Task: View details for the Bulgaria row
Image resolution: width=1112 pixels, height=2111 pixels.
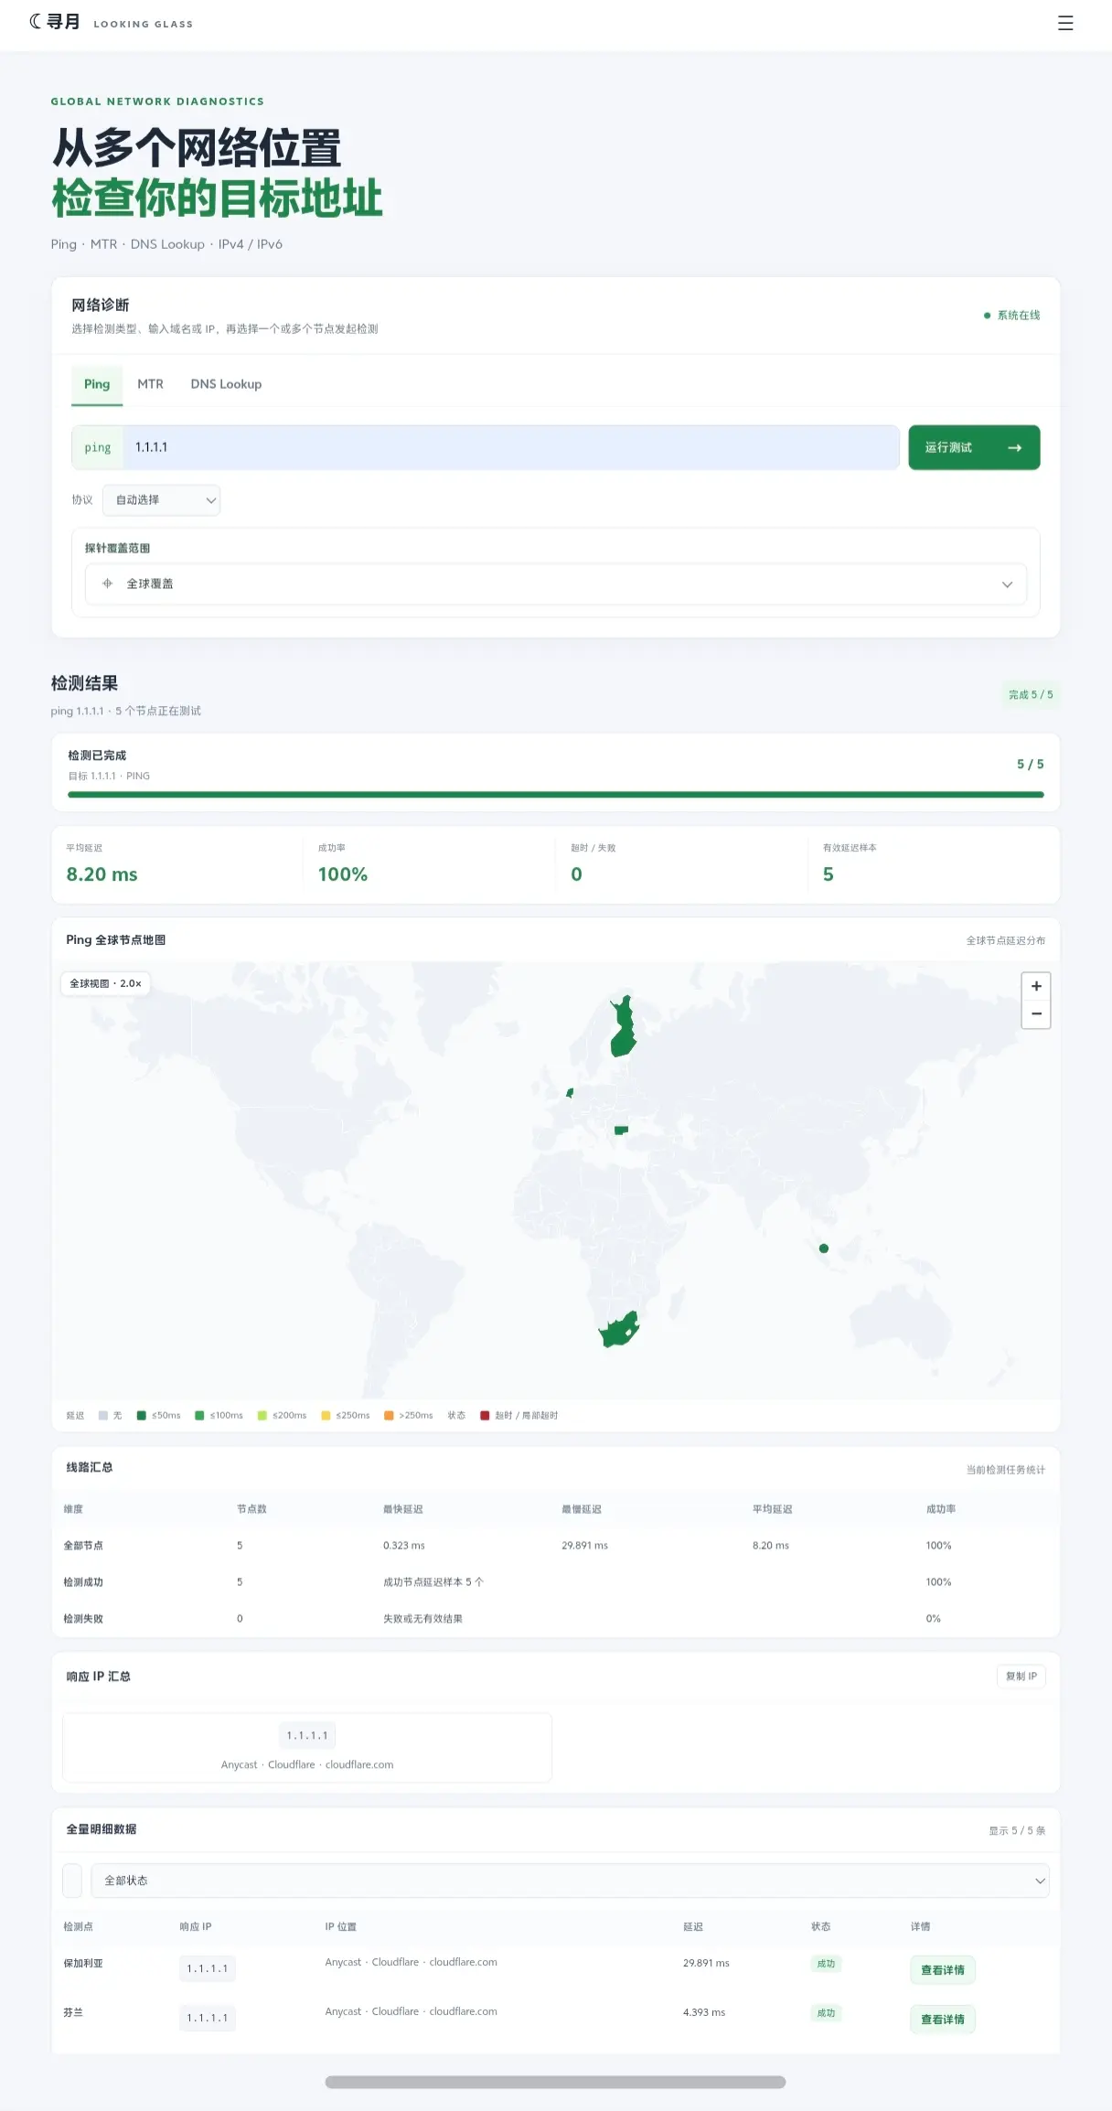Action: click(943, 1969)
